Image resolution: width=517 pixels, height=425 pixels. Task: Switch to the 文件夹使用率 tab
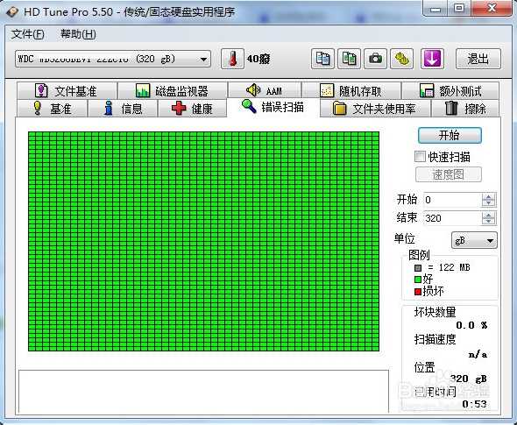point(375,109)
